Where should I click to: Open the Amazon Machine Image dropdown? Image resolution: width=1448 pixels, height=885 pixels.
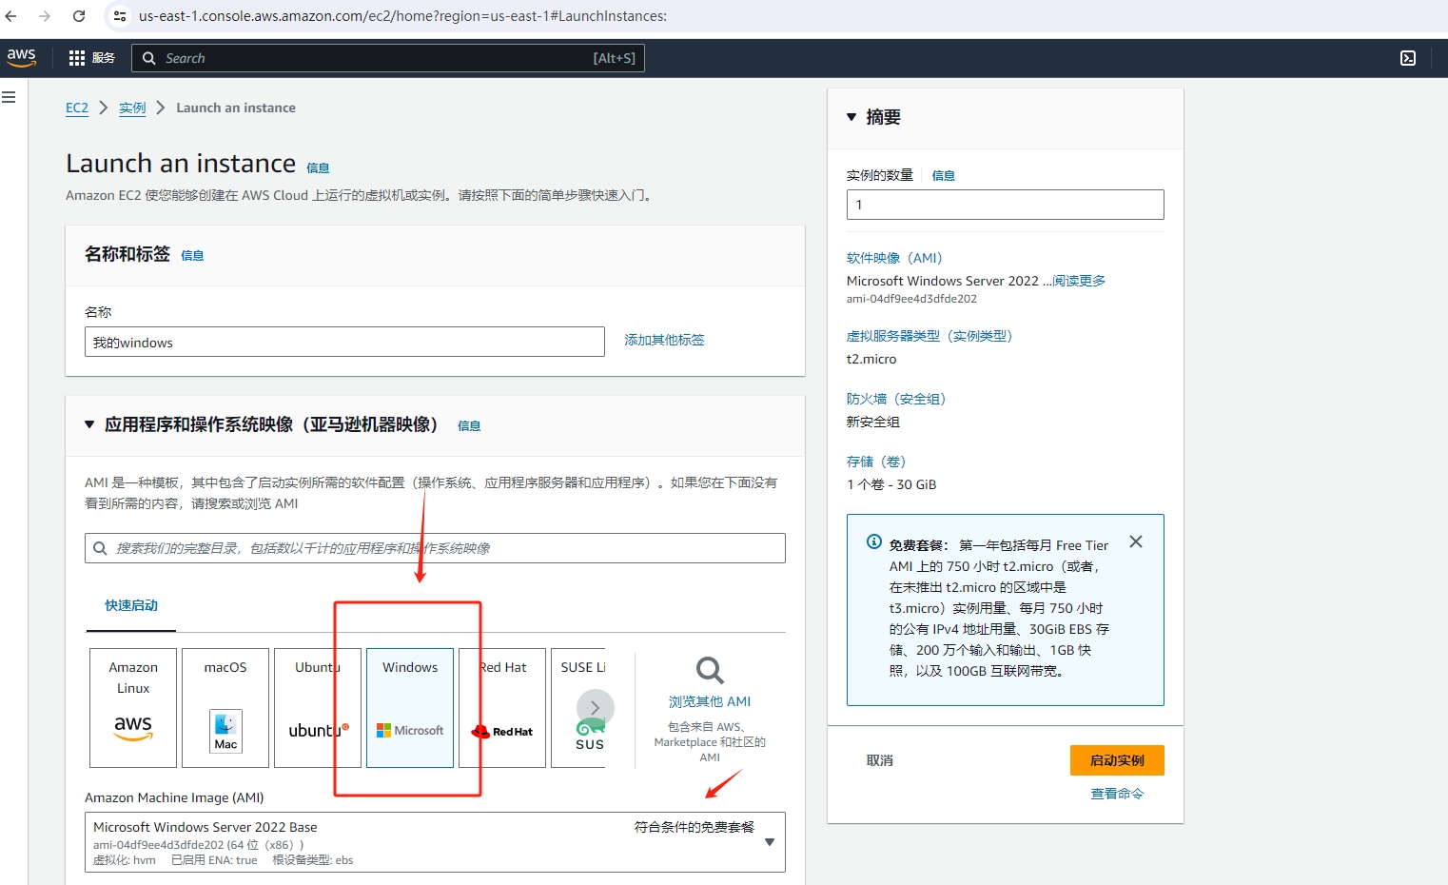(x=435, y=842)
